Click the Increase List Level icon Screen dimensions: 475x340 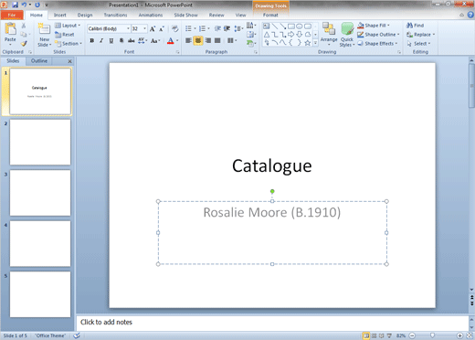(x=227, y=28)
